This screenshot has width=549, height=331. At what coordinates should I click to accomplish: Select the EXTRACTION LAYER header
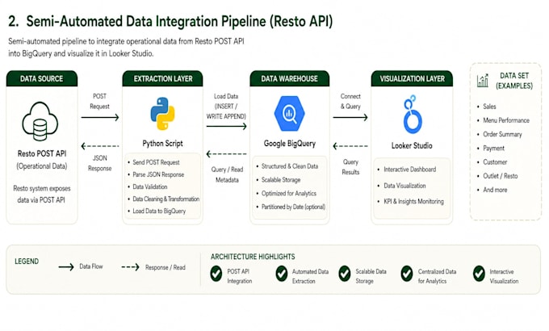(x=163, y=78)
